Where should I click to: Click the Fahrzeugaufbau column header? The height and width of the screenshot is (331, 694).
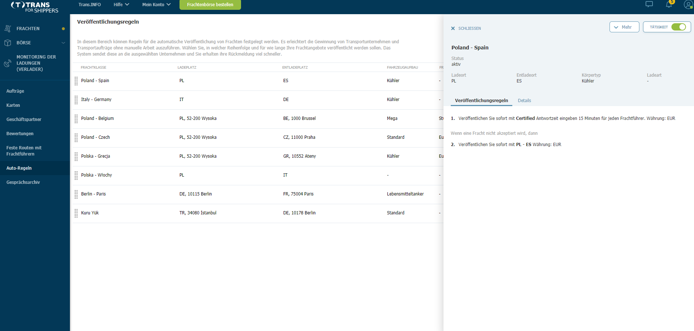pyautogui.click(x=402, y=68)
